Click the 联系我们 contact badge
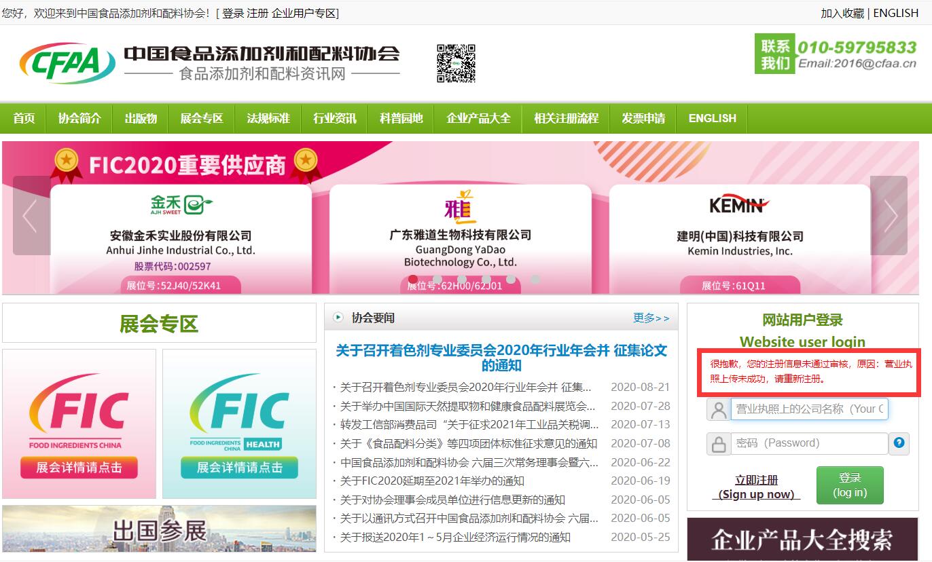The height and width of the screenshot is (562, 932). coord(775,54)
